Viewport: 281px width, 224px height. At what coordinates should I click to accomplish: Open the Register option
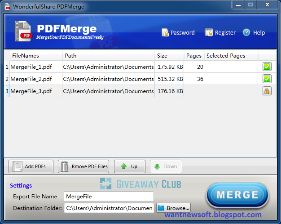tap(220, 32)
